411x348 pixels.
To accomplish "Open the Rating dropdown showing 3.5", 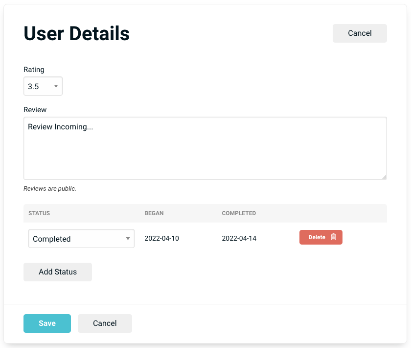I will 43,86.
